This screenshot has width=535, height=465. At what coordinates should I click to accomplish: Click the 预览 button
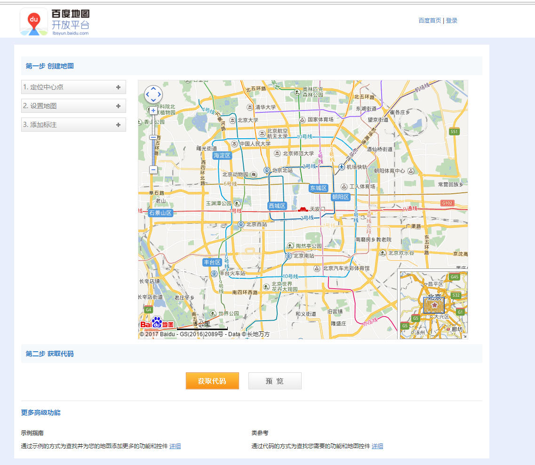coord(275,381)
